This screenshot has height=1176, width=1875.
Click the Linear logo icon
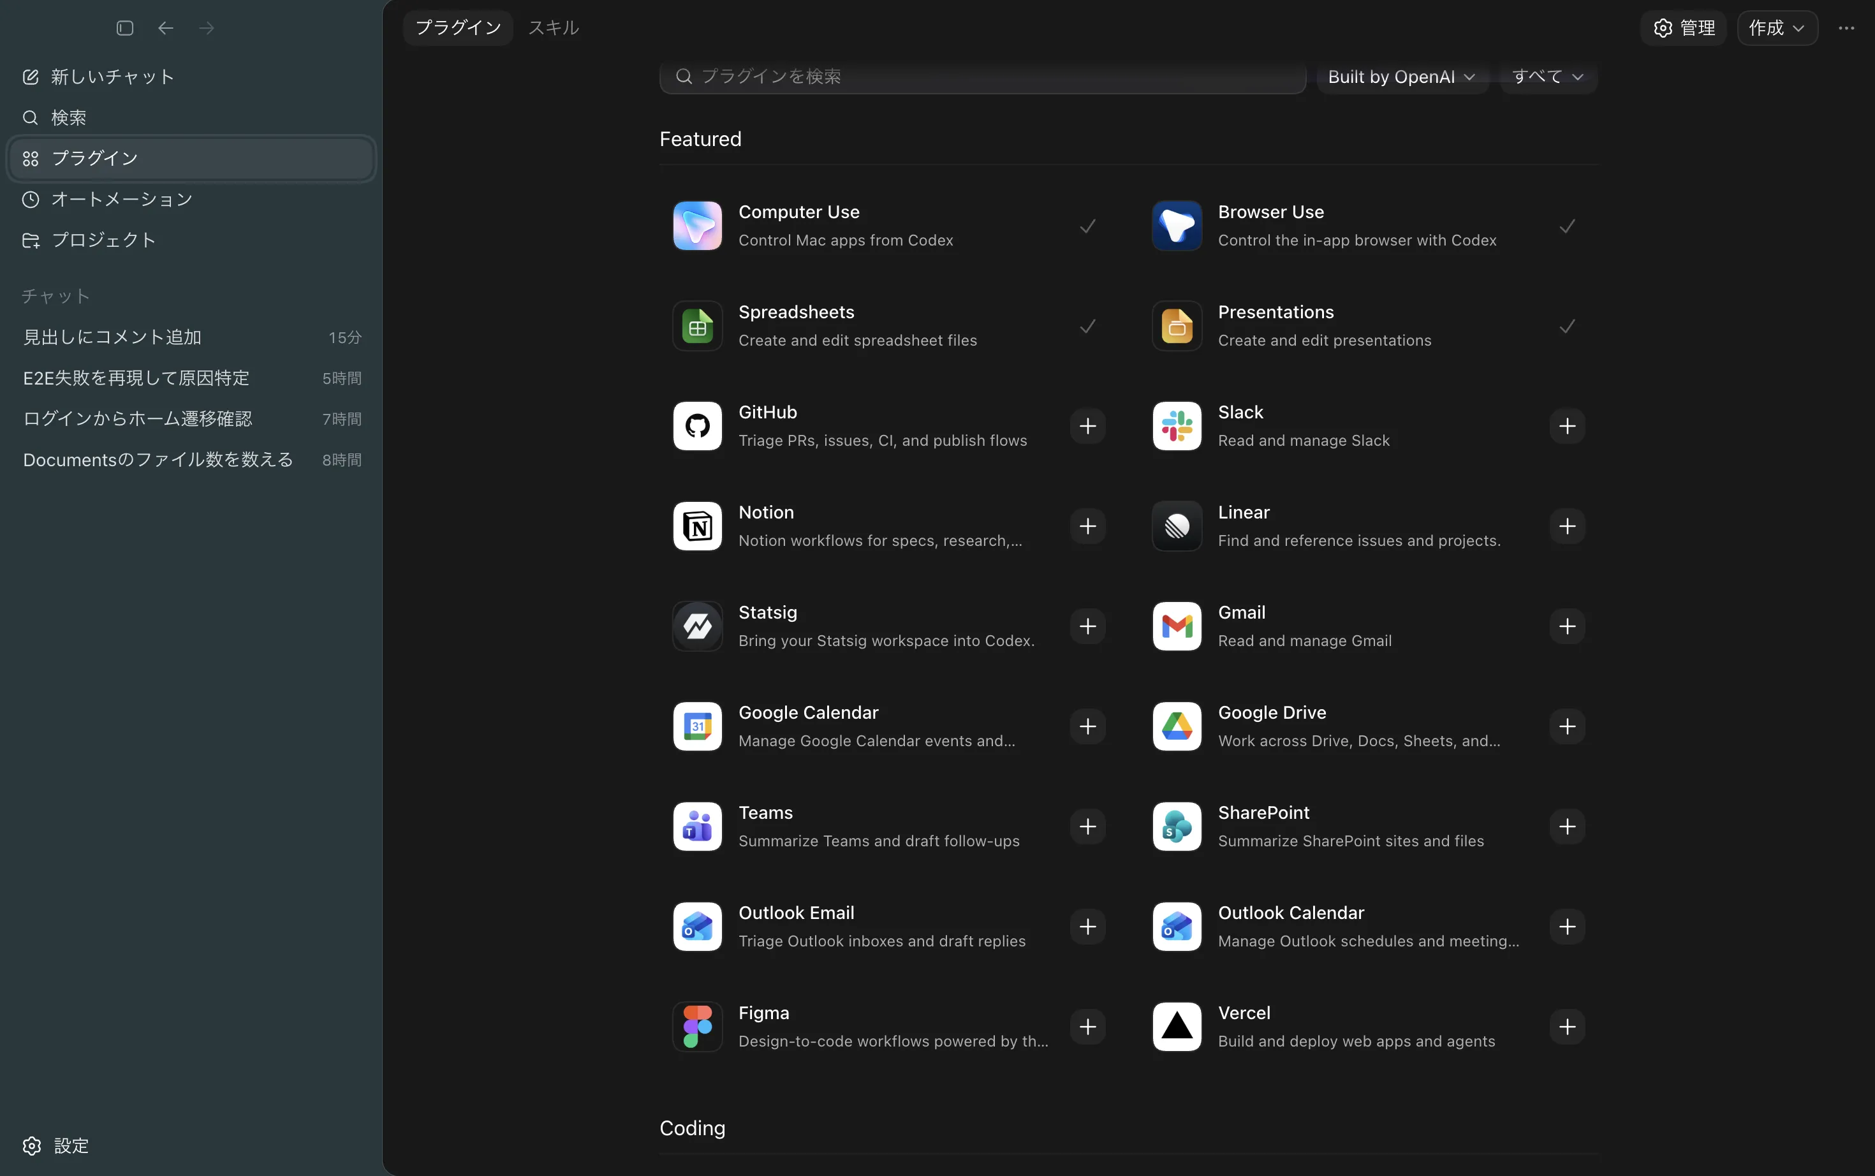coord(1177,527)
